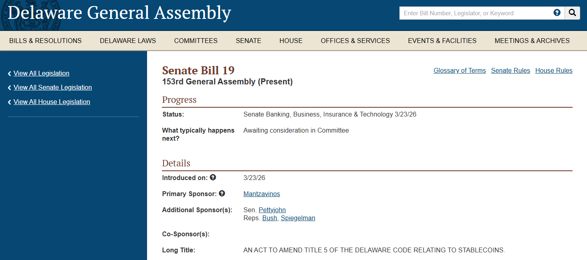587x260 pixels.
Task: Open the Glossary of Terms link
Action: coord(460,70)
